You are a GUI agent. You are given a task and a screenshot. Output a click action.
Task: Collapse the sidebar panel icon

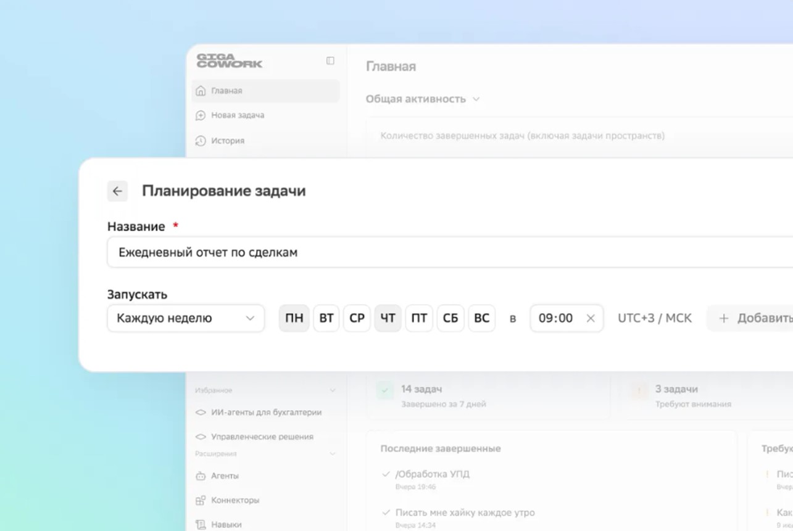click(330, 60)
